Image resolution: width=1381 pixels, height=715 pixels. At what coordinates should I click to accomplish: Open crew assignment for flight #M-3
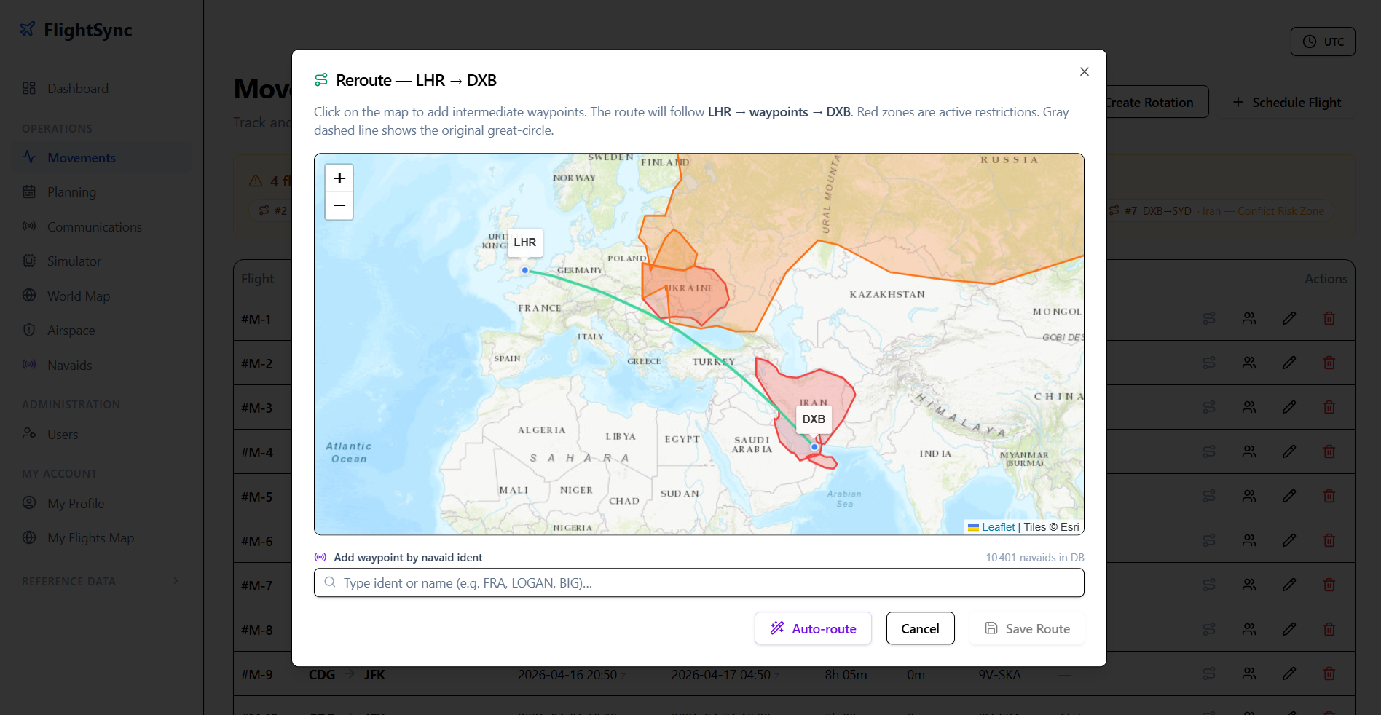[1249, 407]
